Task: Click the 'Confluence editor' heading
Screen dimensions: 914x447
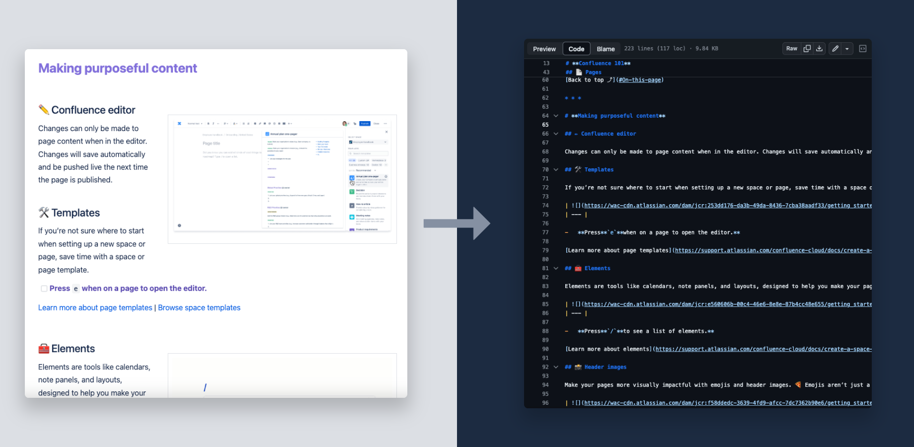Action: (93, 110)
